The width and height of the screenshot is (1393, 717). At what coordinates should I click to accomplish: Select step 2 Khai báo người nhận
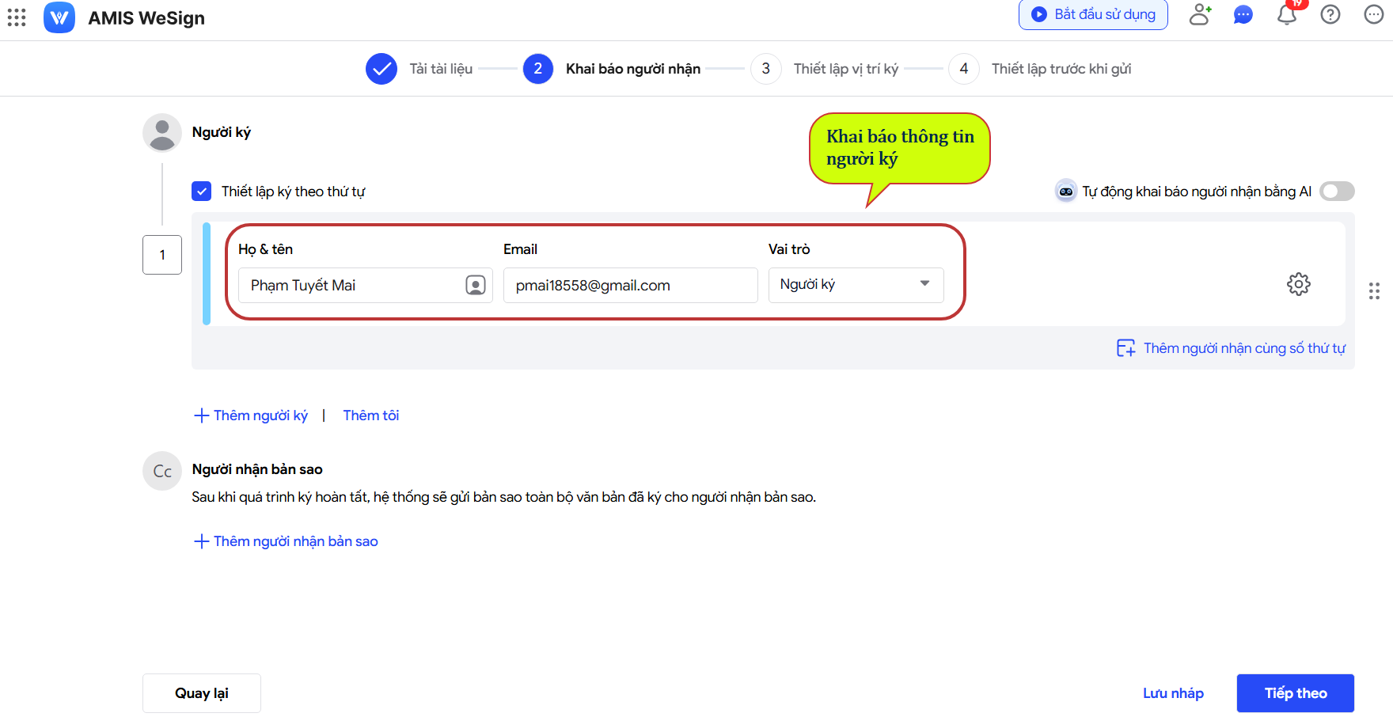coord(612,69)
